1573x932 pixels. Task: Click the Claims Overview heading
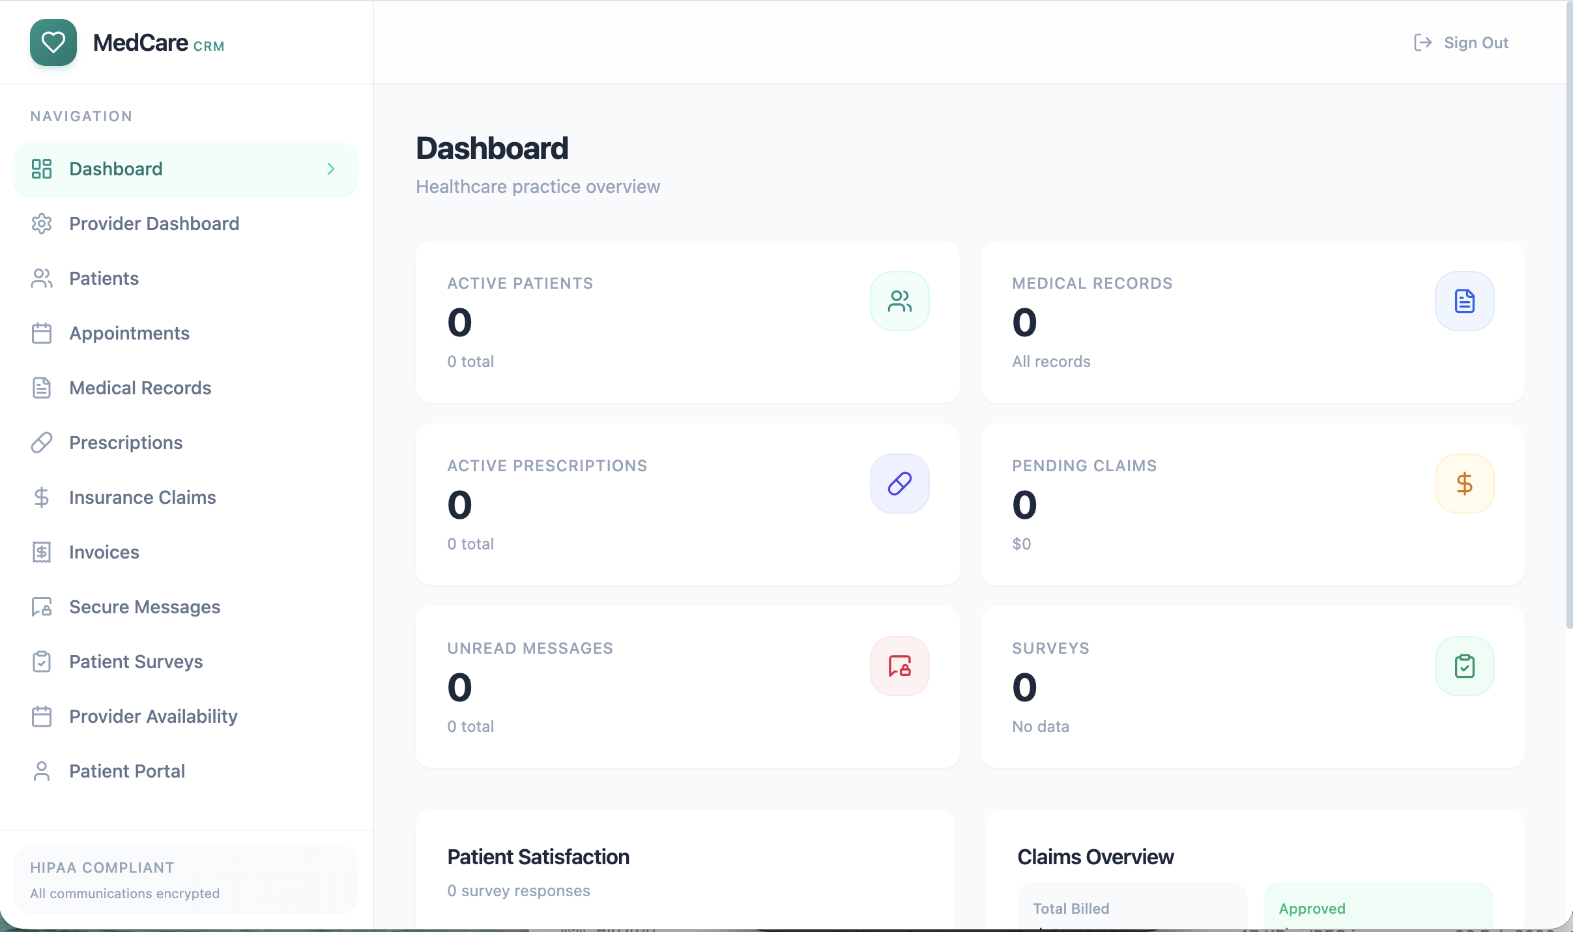1095,856
